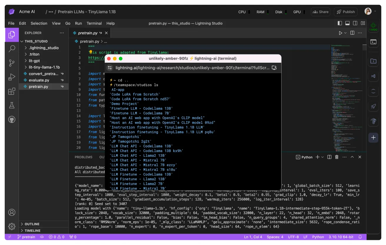The height and width of the screenshot is (245, 386).
Task: Split the editor to the right
Action: 352,33
